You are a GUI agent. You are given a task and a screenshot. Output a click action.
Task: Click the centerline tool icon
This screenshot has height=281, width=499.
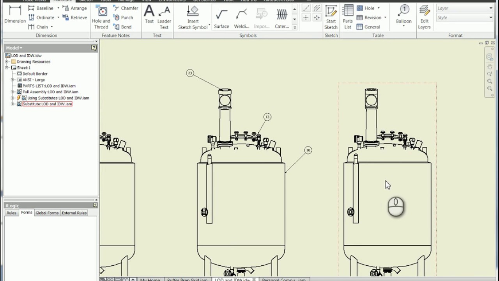306,8
